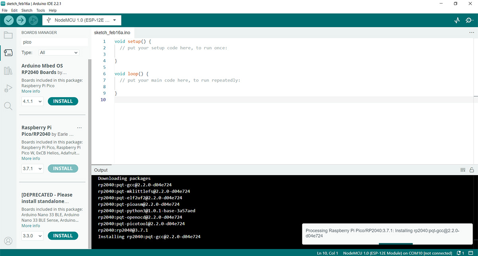Click the Downloading packages output line
Image resolution: width=478 pixels, height=256 pixels.
(124, 178)
